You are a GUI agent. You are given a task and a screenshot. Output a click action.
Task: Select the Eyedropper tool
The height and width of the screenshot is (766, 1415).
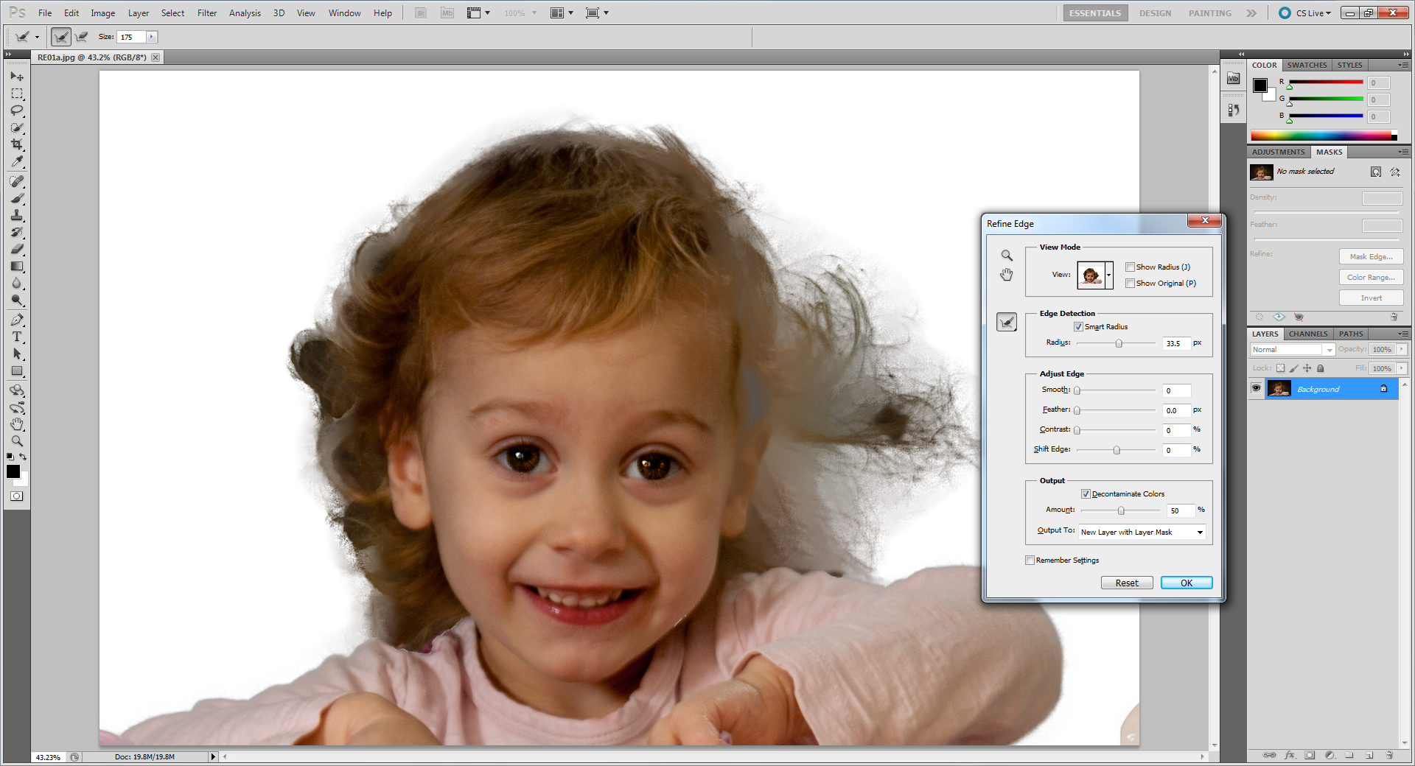coord(17,161)
